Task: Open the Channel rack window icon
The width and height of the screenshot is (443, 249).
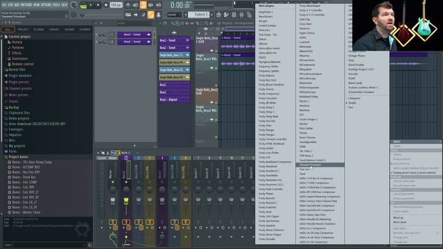Action: (x=234, y=15)
